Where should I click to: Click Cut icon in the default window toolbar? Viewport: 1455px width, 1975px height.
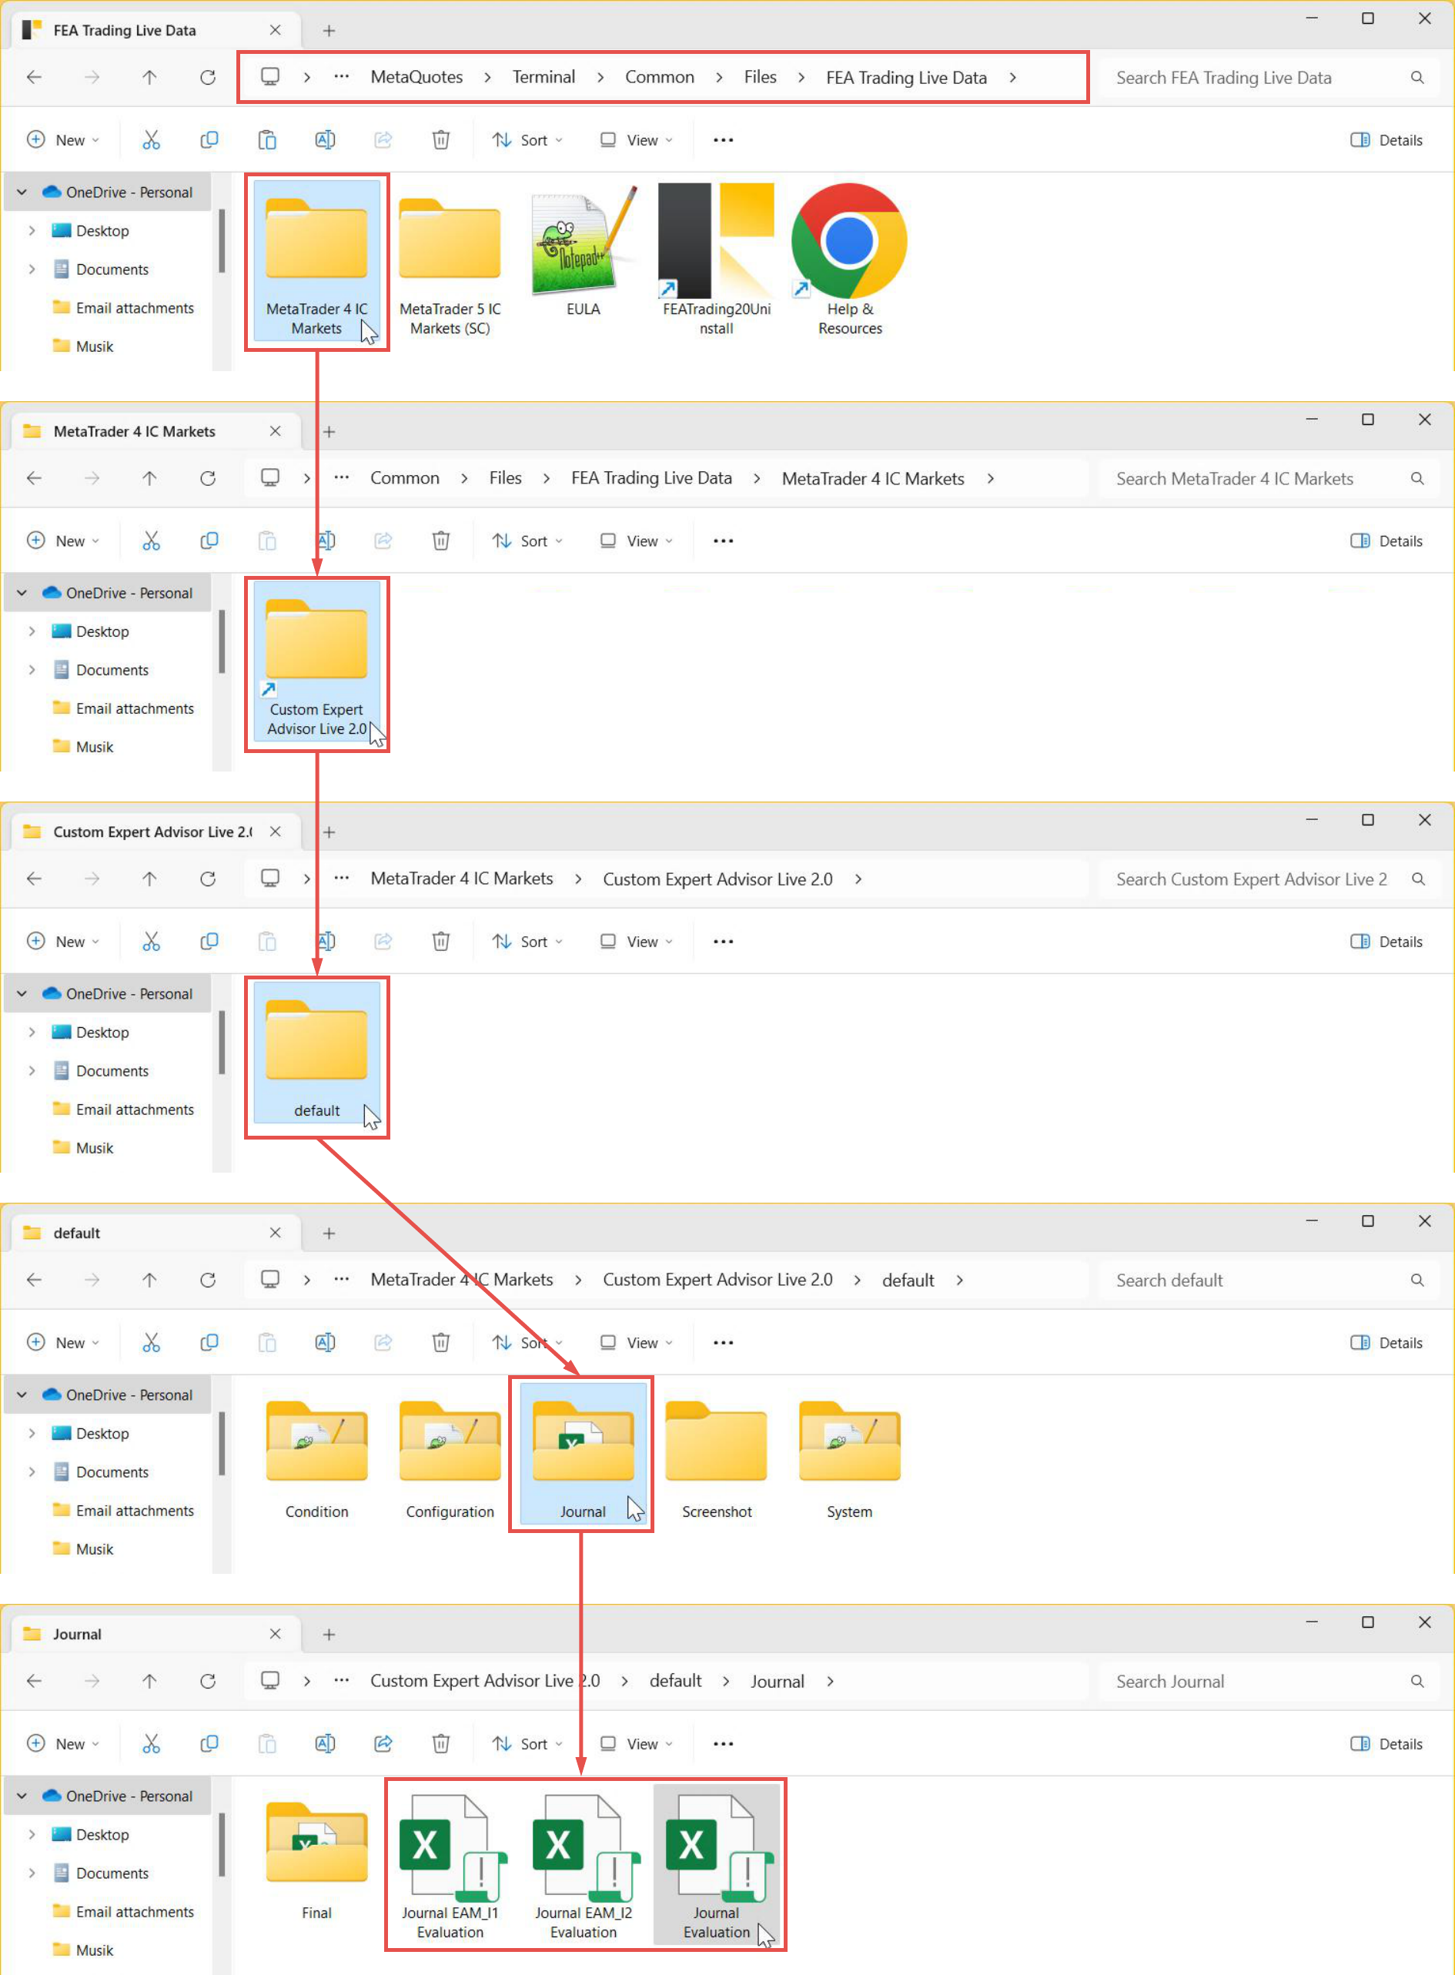152,1343
